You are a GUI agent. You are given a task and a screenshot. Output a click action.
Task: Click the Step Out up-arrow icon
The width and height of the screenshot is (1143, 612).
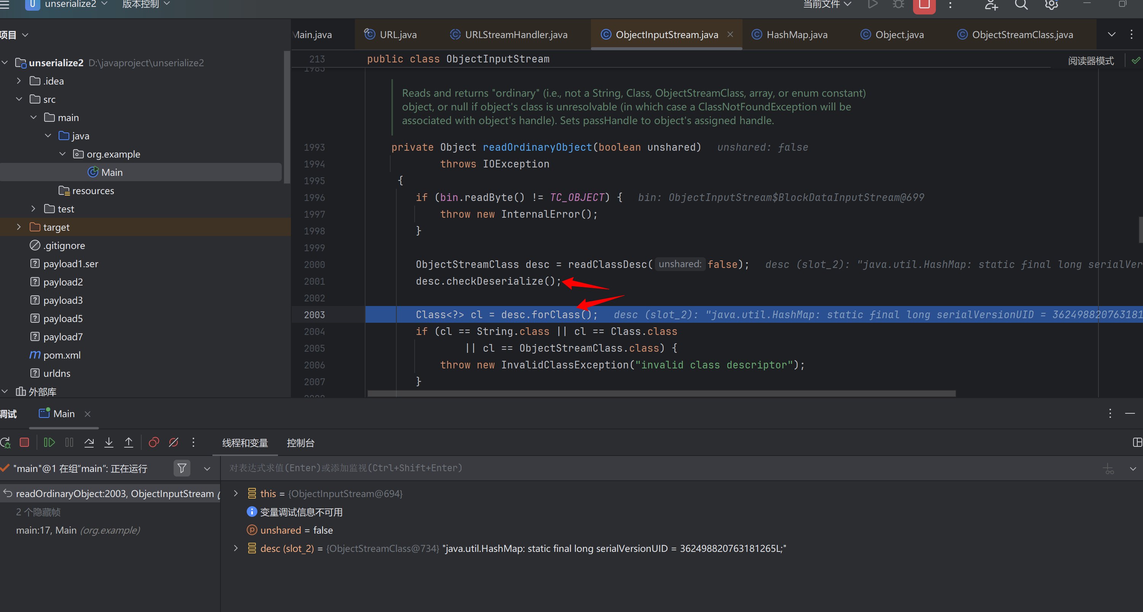coord(129,442)
